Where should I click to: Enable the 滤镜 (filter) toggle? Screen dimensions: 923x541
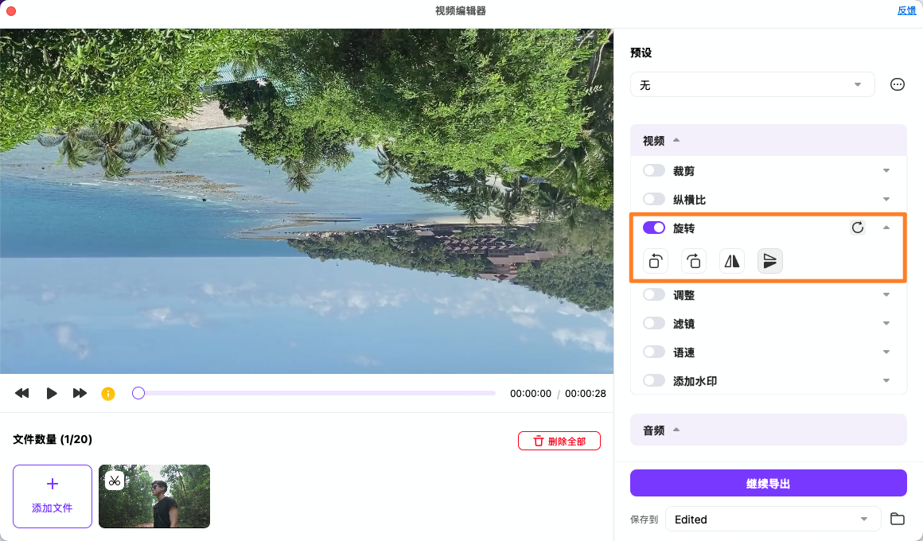[653, 323]
